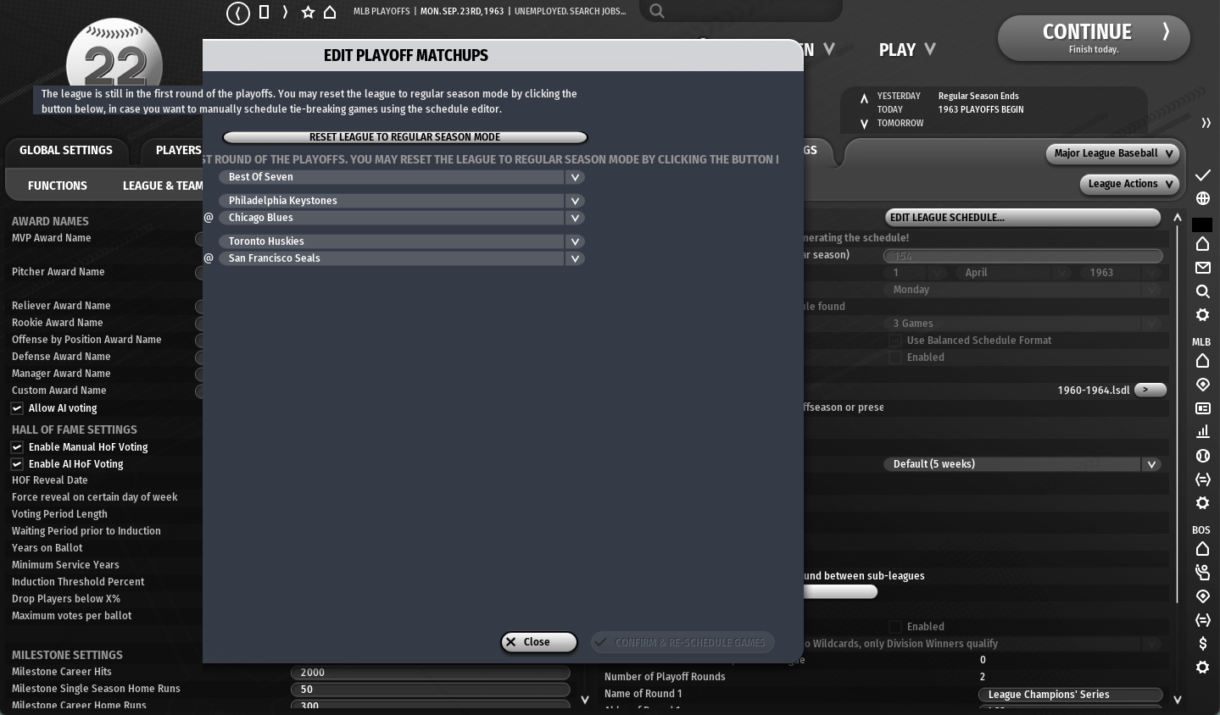This screenshot has width=1220, height=715.
Task: Toggle the Allow AI voting checkbox
Action: 17,408
